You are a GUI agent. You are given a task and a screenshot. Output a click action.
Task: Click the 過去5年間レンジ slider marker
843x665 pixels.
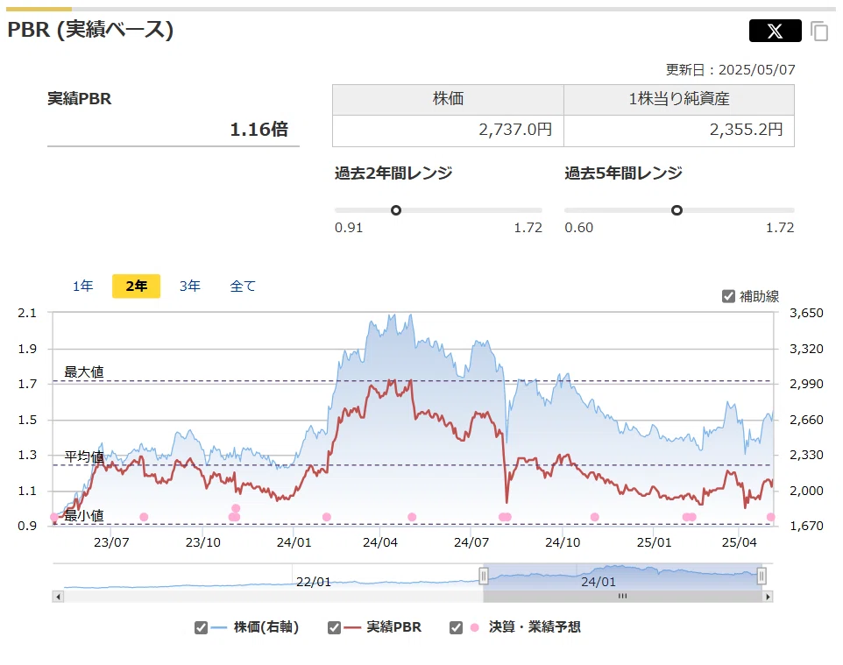coord(677,210)
